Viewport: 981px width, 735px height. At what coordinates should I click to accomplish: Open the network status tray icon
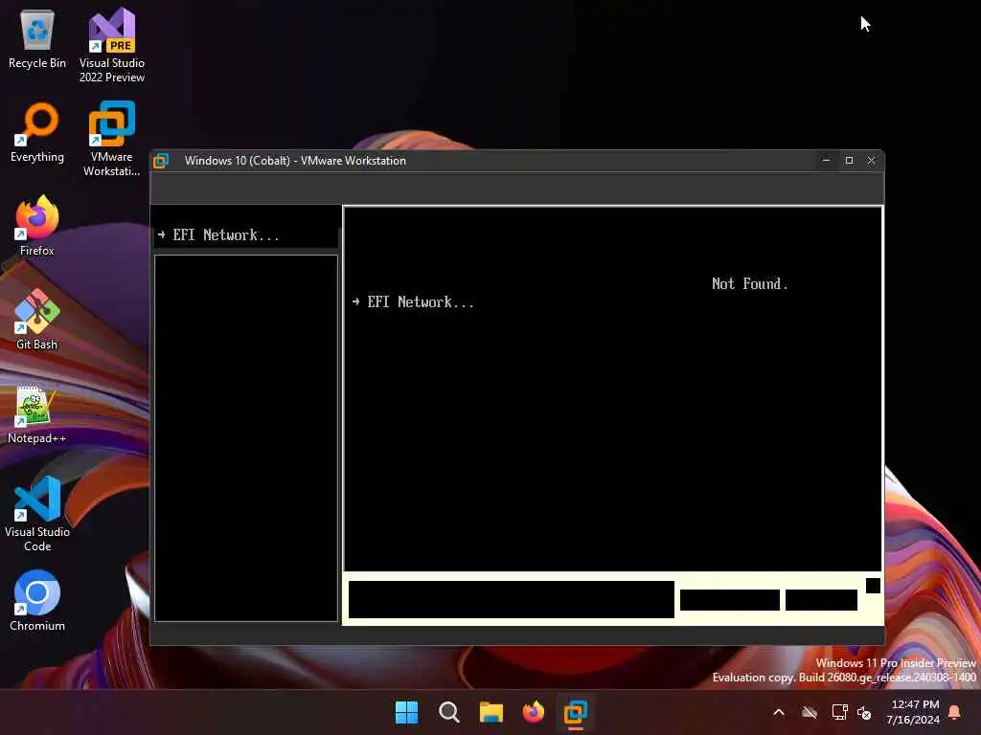[x=839, y=712]
